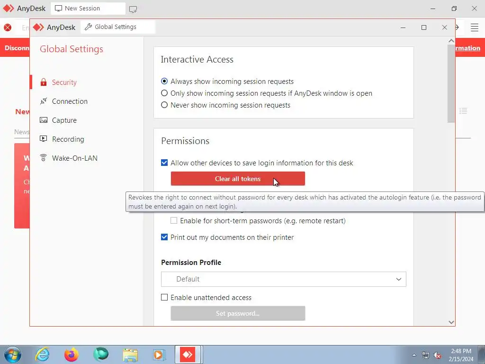
Task: Click the network icon in system tray
Action: pyautogui.click(x=426, y=355)
